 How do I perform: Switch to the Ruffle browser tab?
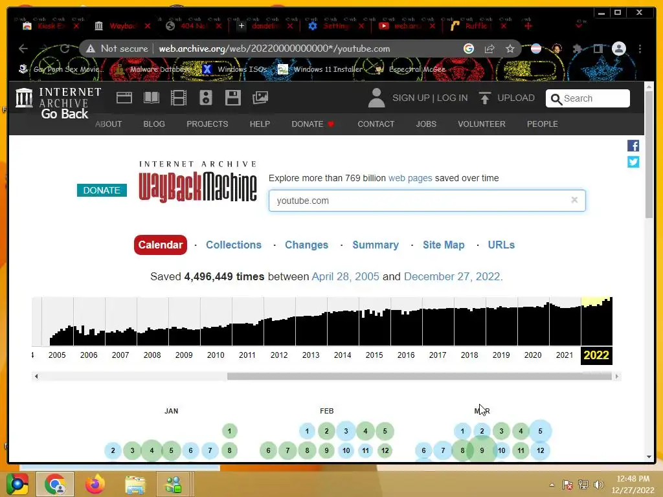coord(478,26)
